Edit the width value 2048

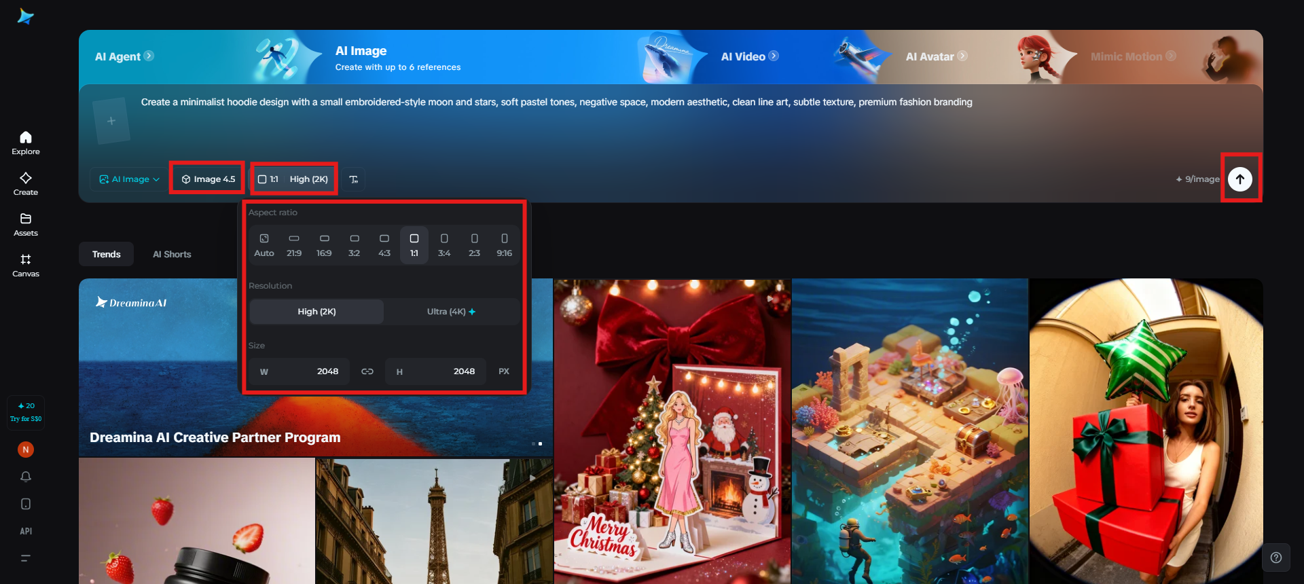pyautogui.click(x=299, y=371)
